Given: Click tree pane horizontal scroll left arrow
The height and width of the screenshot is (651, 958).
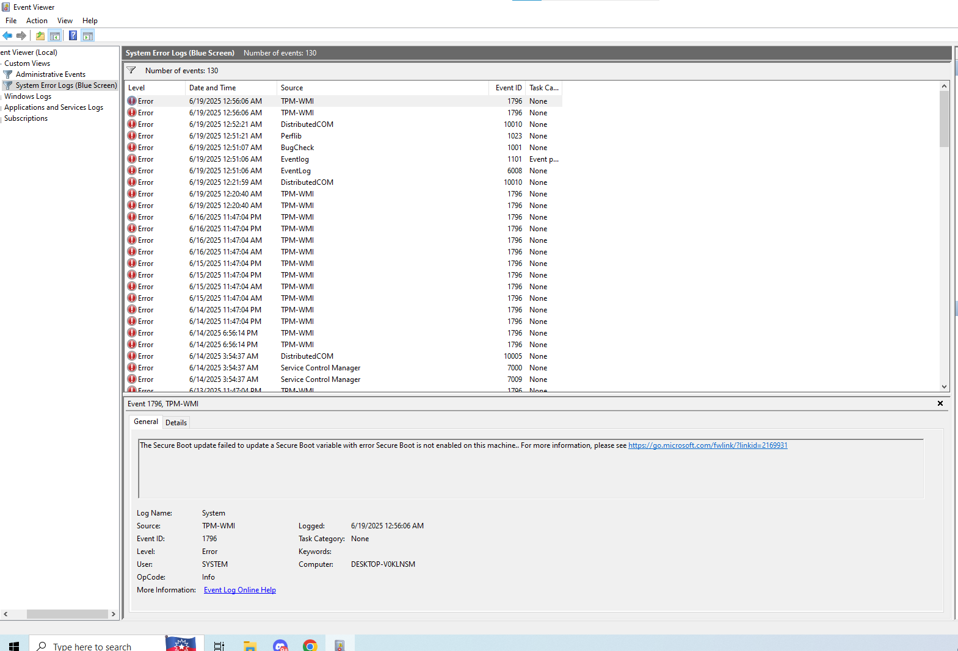Looking at the screenshot, I should tap(5, 614).
